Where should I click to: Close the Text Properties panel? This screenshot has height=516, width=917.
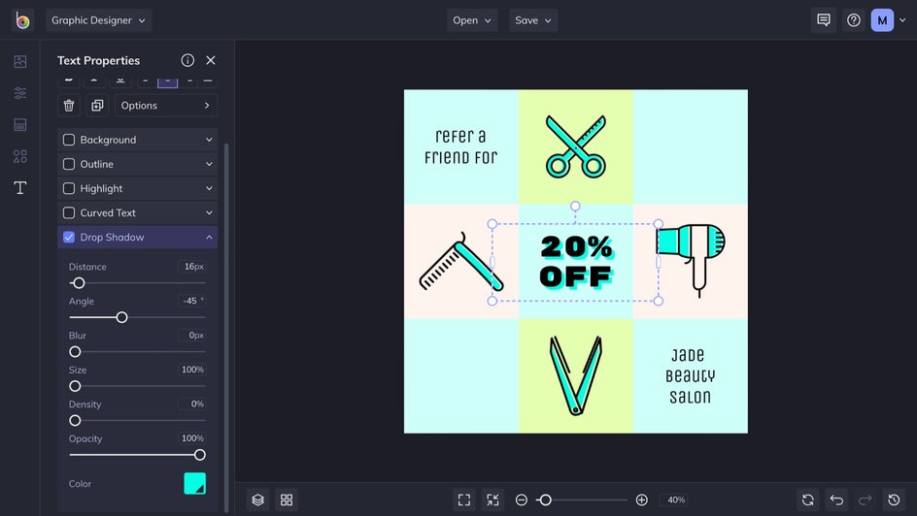211,60
